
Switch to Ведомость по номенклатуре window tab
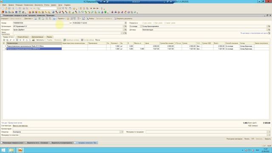tap(61, 143)
